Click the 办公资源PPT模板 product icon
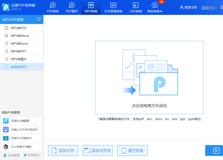The image size is (223, 160). (x=6, y=147)
